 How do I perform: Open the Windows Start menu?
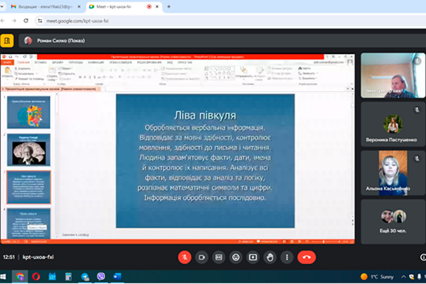point(3,276)
